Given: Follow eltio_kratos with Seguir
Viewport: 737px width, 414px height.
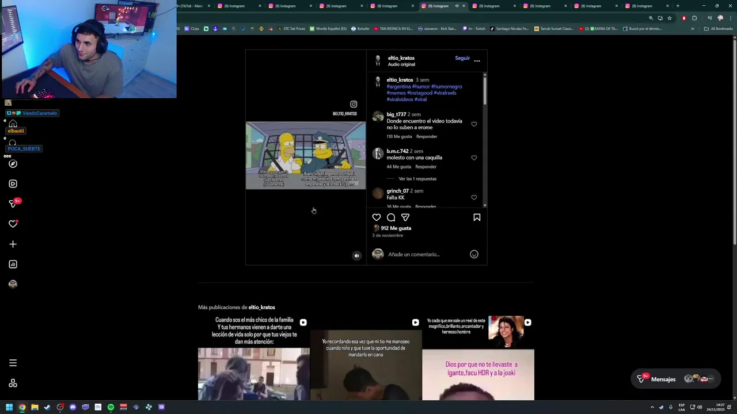Looking at the screenshot, I should pyautogui.click(x=462, y=58).
